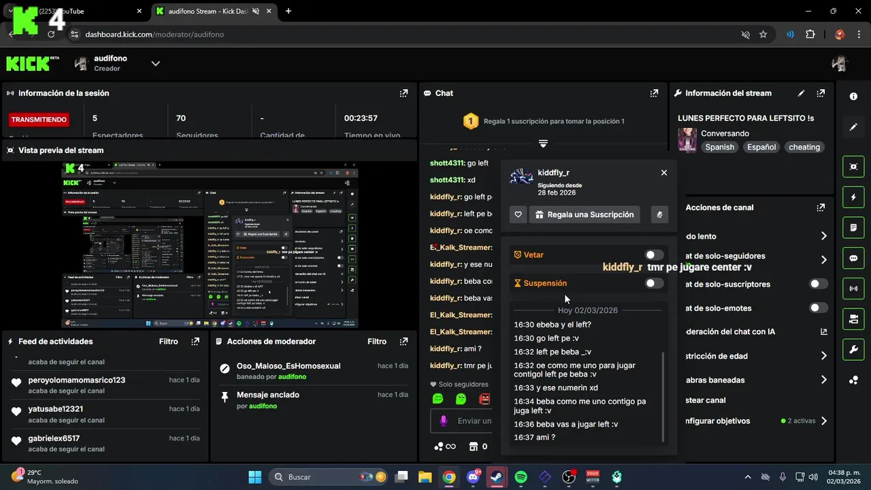871x490 pixels.
Task: Toggle the stream preview camera sidebar icon
Action: pos(853,319)
